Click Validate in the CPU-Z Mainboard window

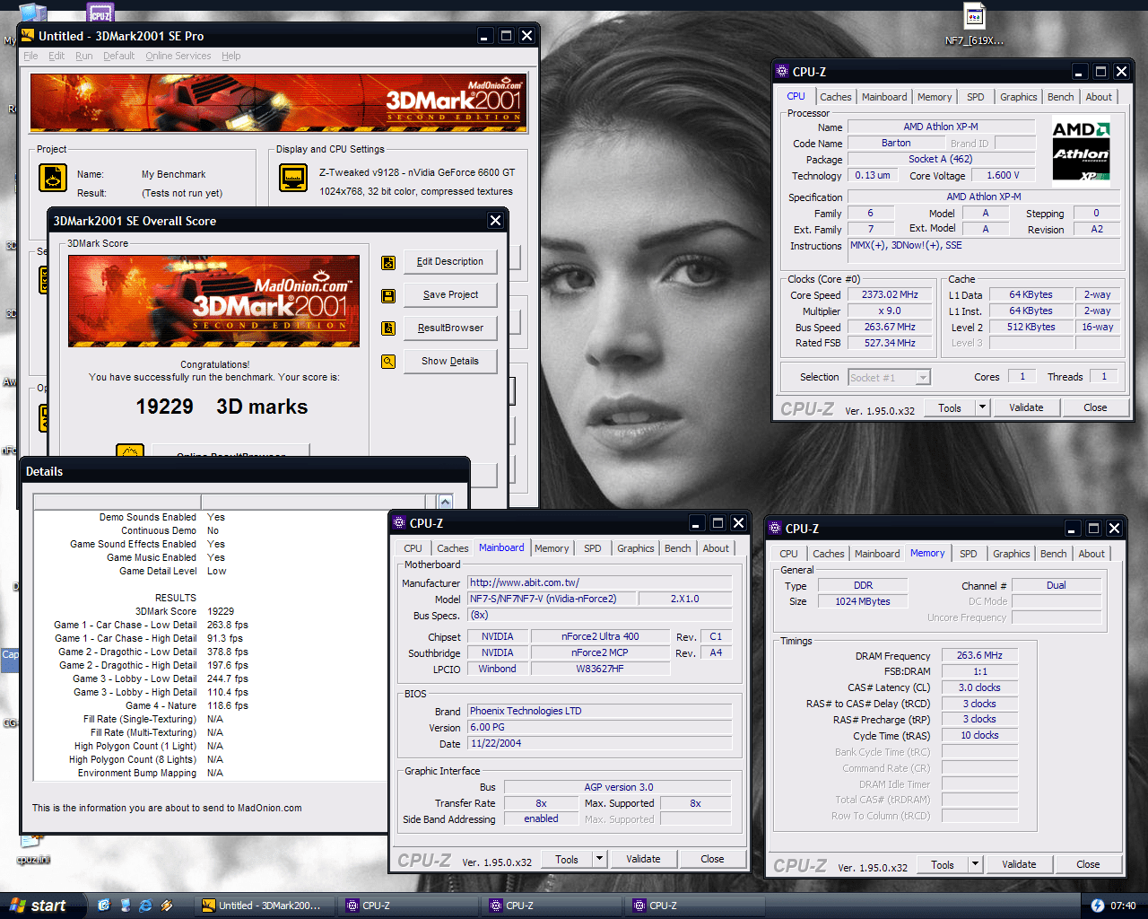coord(643,859)
